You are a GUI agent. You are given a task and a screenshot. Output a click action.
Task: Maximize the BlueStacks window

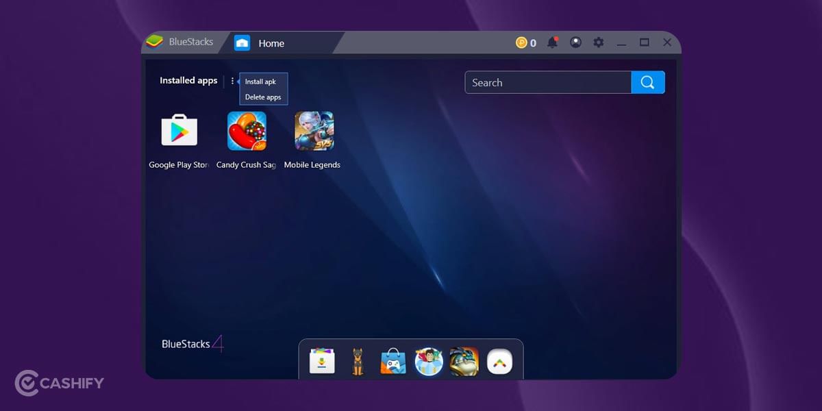click(644, 42)
